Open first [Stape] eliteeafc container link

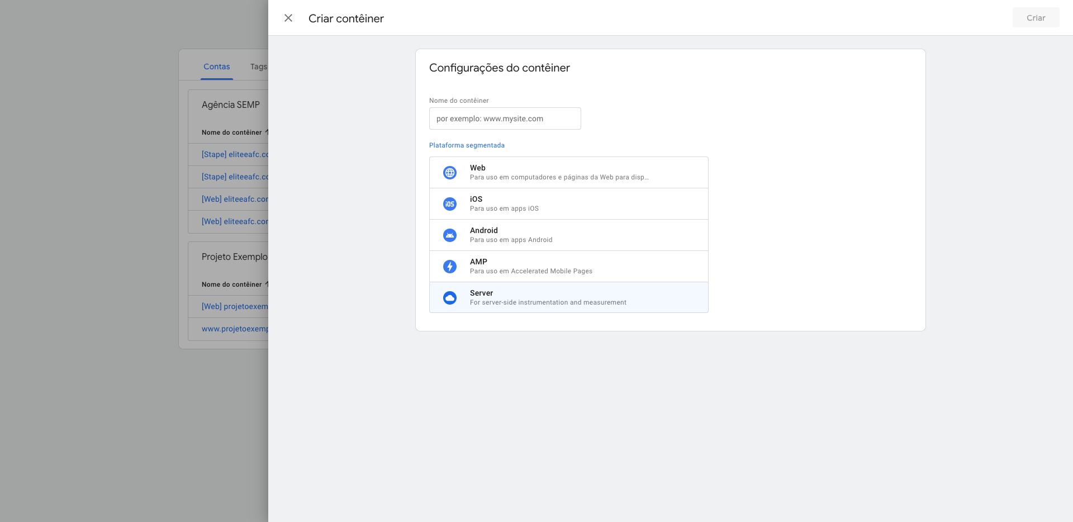point(235,154)
